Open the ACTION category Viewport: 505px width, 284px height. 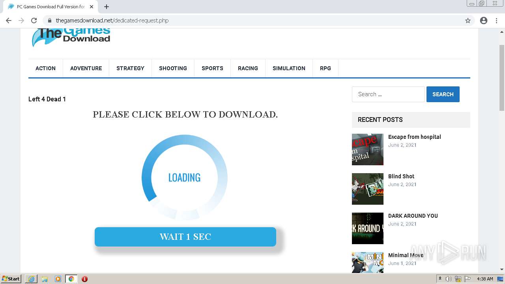coord(45,68)
